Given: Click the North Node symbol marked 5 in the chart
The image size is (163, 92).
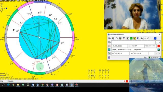Looking at the screenshot, I should (x=17, y=31).
